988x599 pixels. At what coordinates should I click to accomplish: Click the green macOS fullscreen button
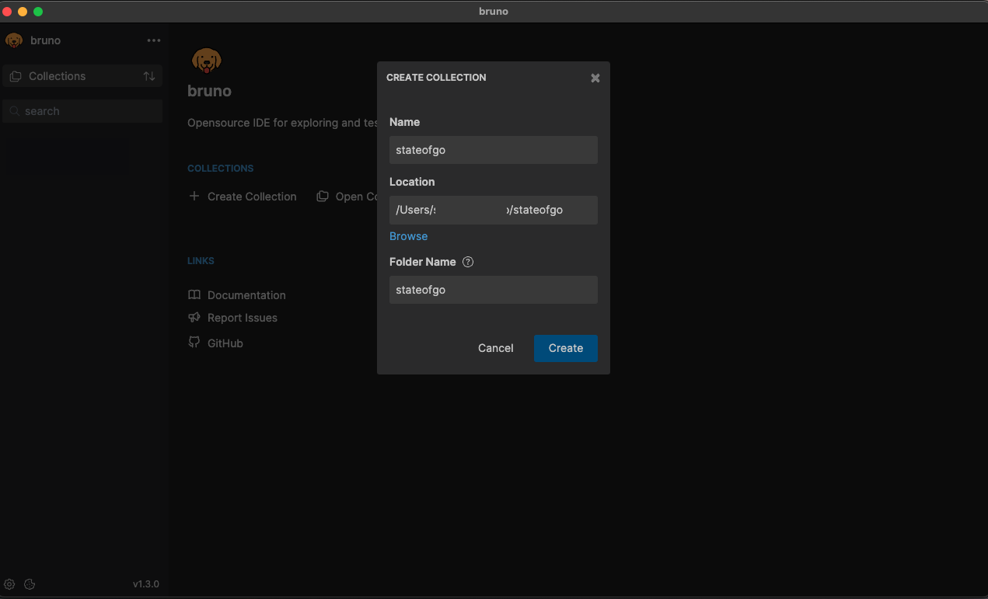38,12
